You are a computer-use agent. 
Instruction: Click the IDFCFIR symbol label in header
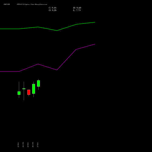click(x=7, y=5)
